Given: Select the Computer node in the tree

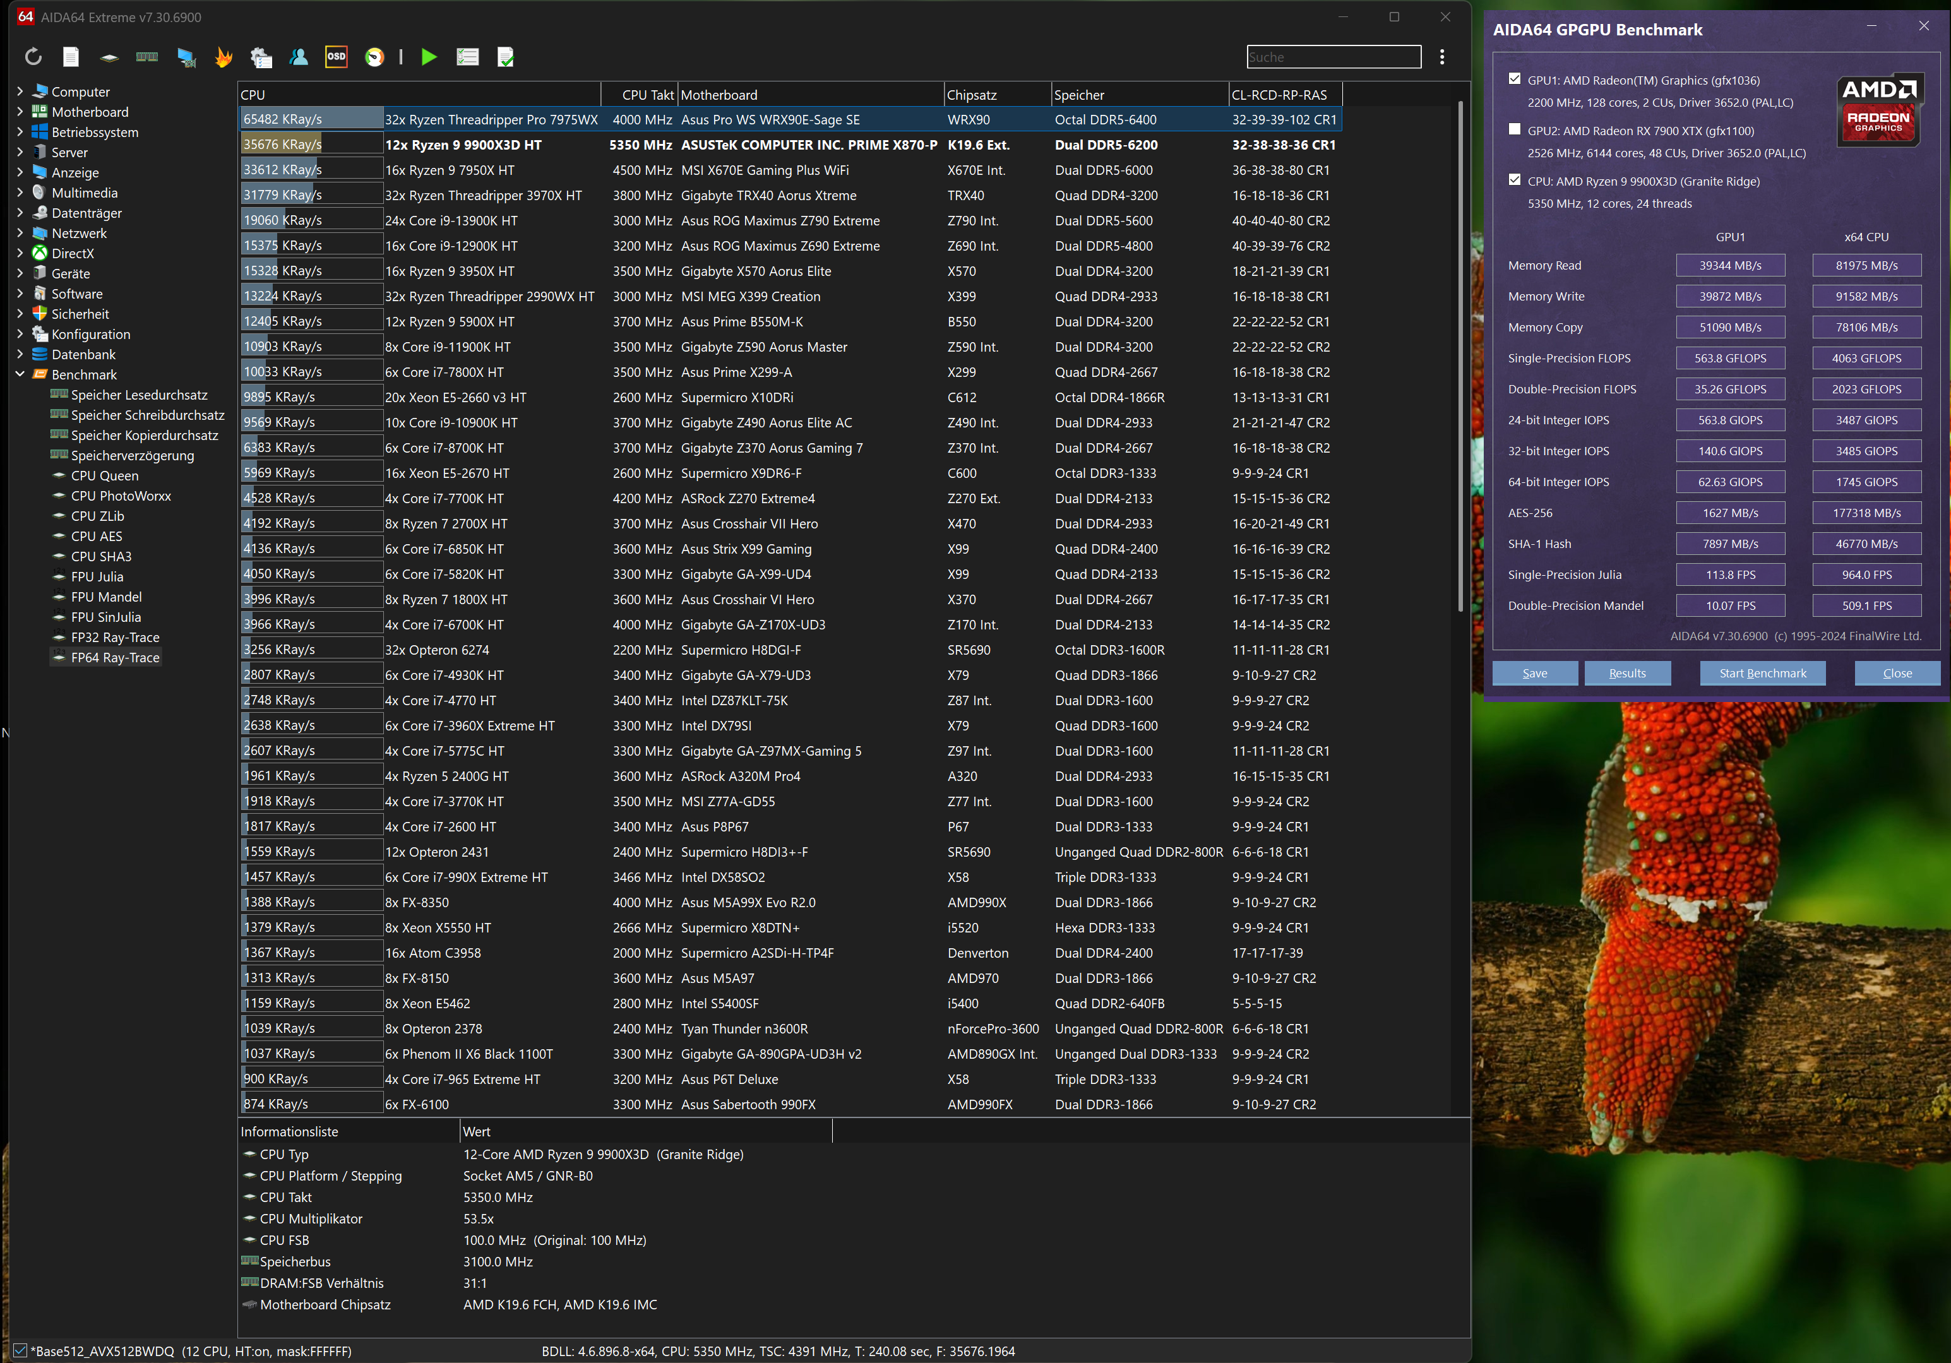Looking at the screenshot, I should tap(81, 92).
